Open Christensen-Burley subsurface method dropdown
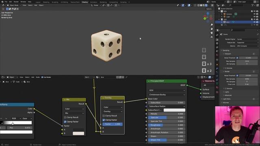 pyautogui.click(x=167, y=94)
